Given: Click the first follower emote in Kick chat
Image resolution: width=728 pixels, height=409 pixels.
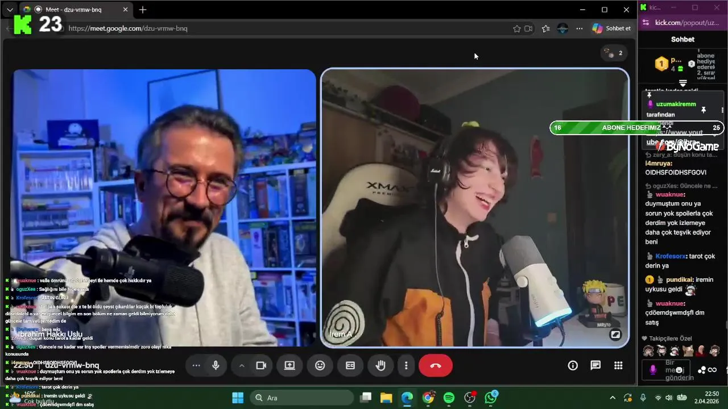Looking at the screenshot, I should [648, 350].
